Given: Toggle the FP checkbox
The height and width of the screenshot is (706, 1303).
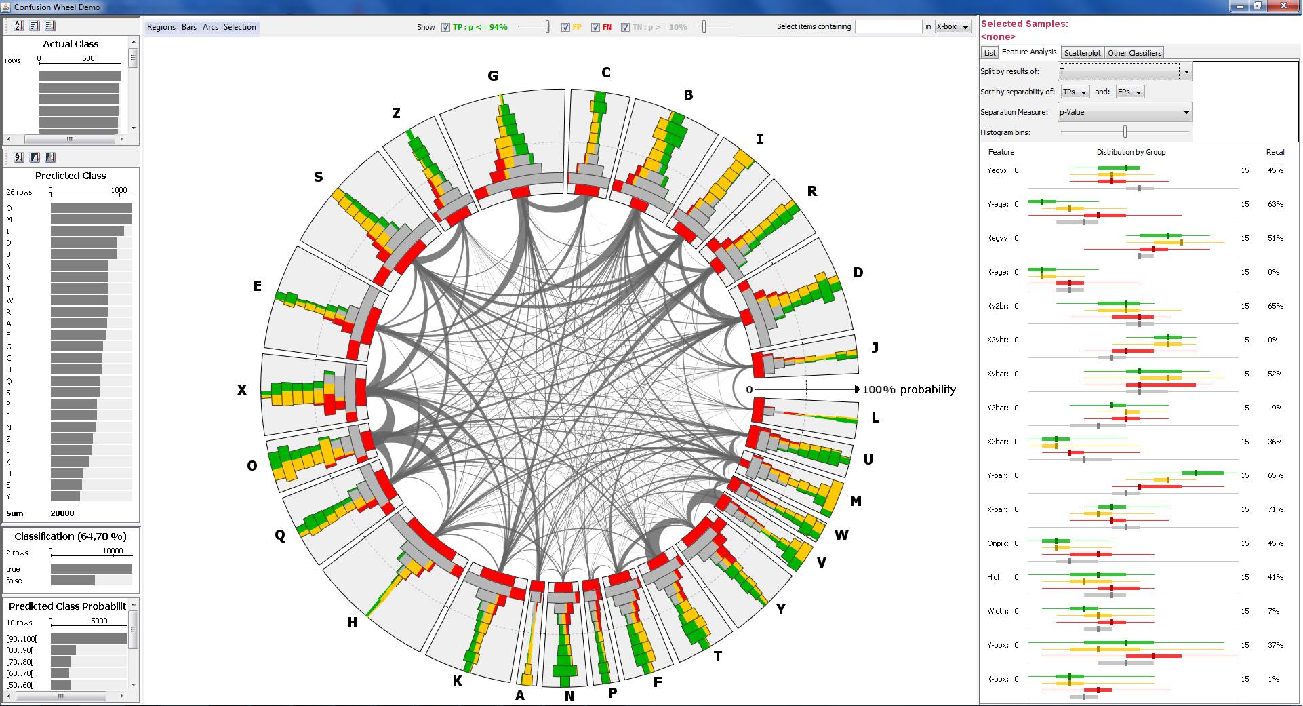Looking at the screenshot, I should [565, 27].
